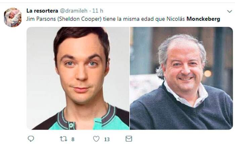The height and width of the screenshot is (144, 235).
Task: Send tweet via direct message envelope icon
Action: tap(129, 139)
